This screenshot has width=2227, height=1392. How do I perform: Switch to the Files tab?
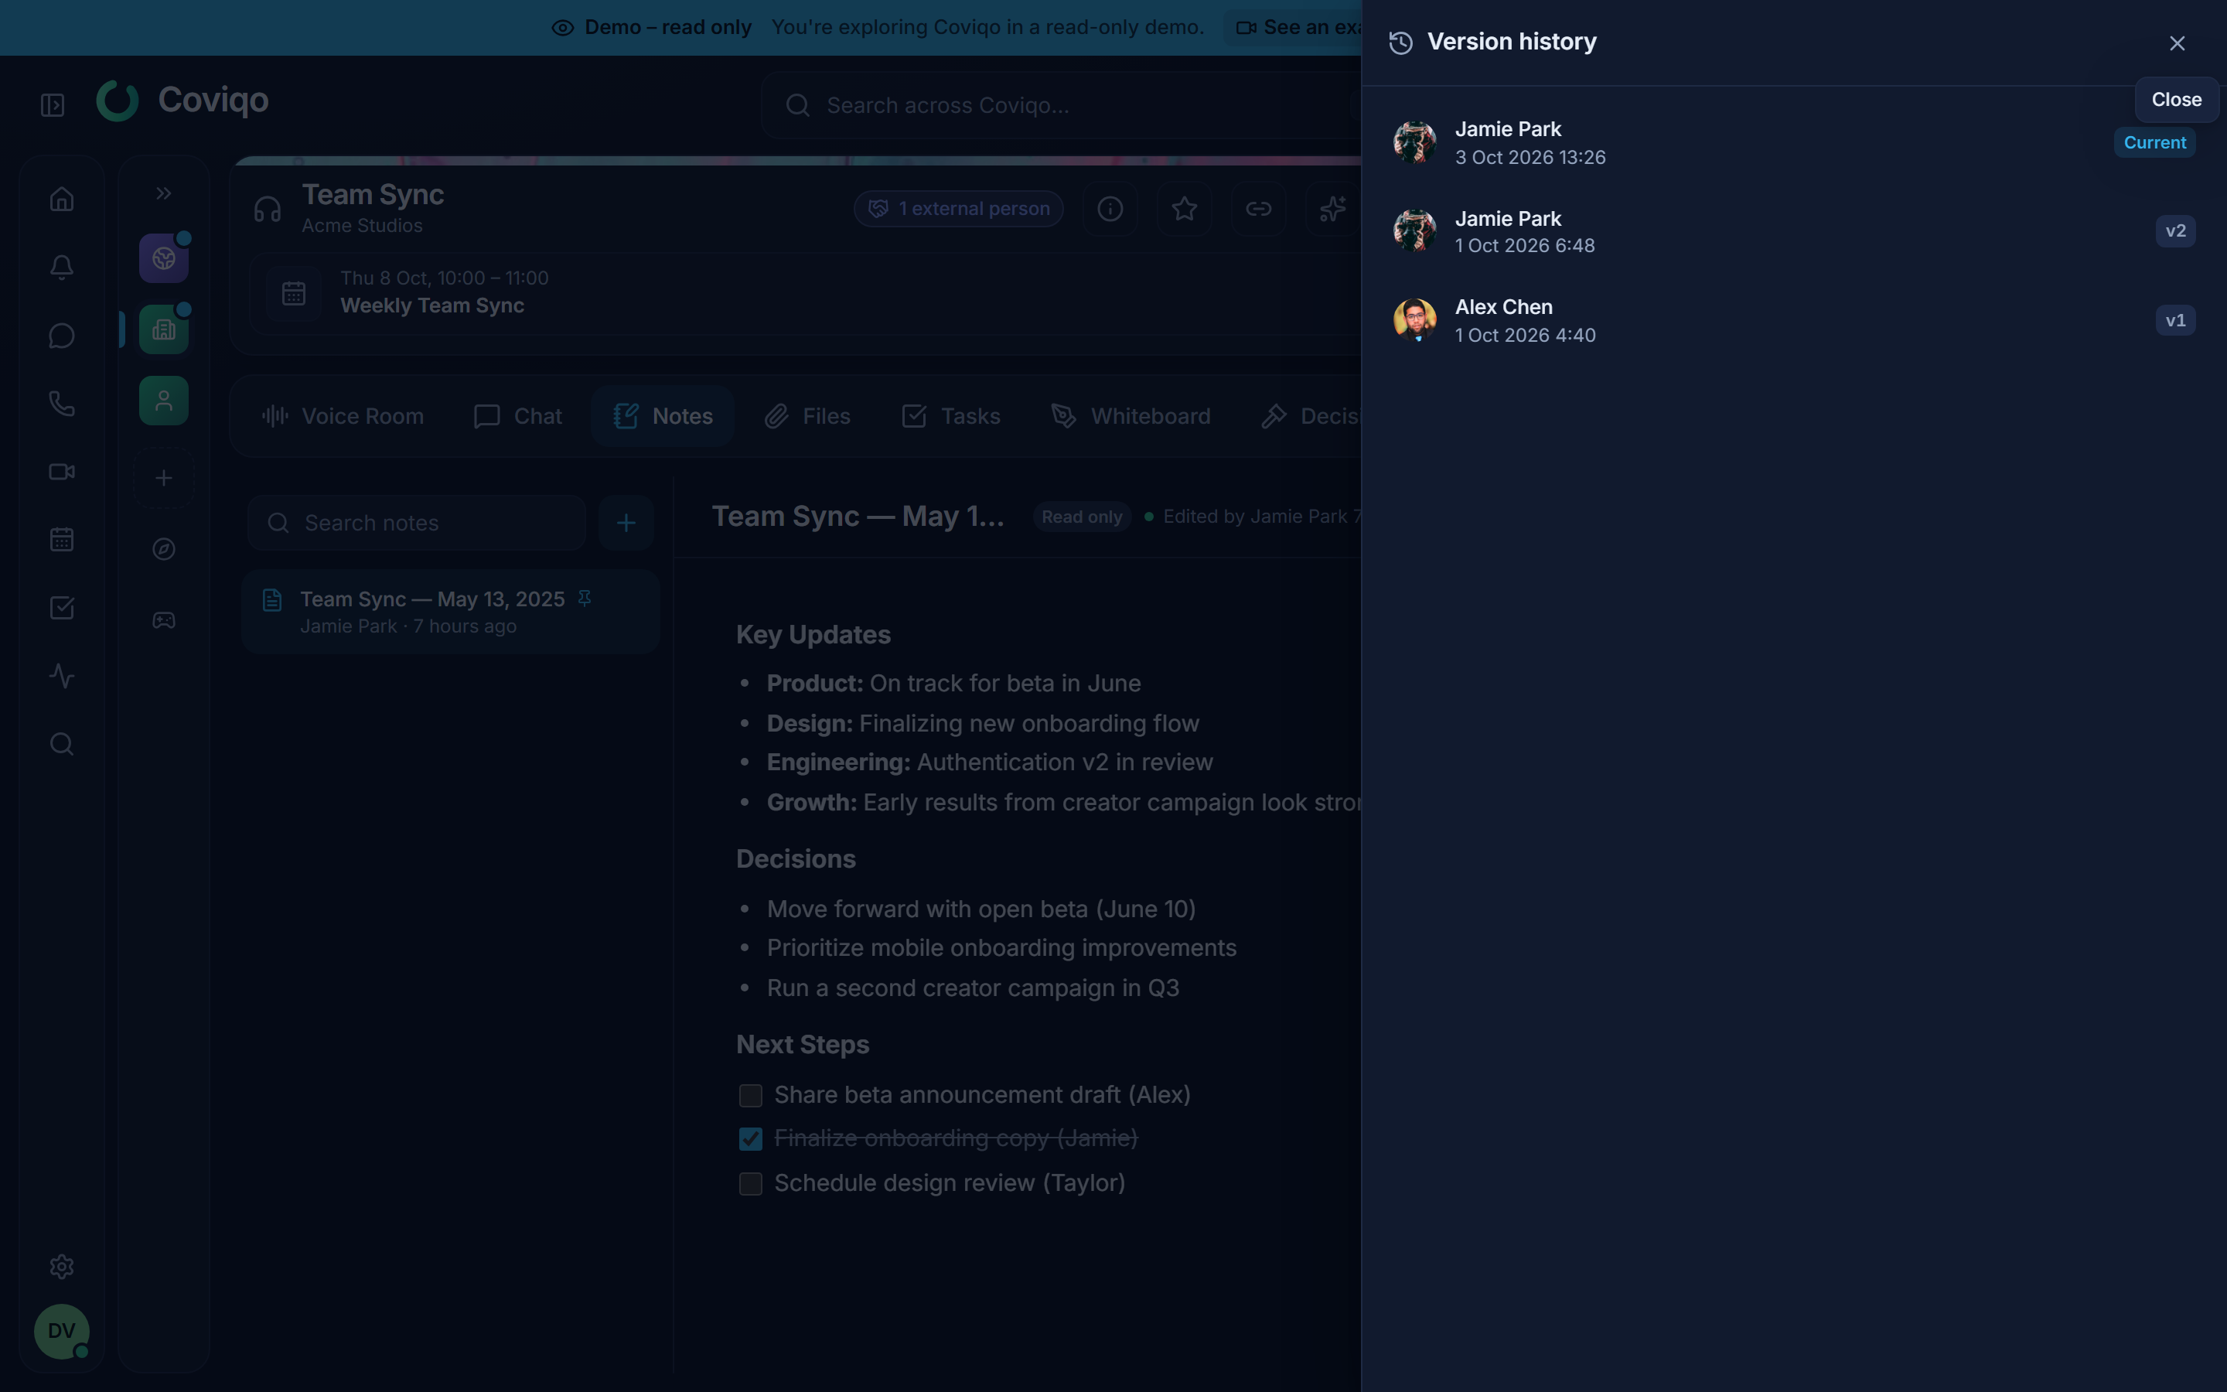point(807,416)
